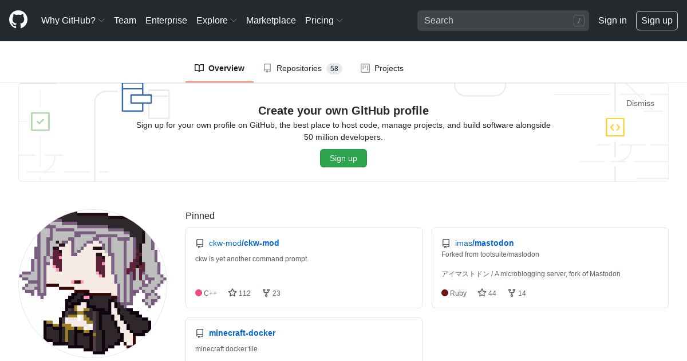The width and height of the screenshot is (687, 361).
Task: Dismiss the Create your own profile banner
Action: [640, 103]
